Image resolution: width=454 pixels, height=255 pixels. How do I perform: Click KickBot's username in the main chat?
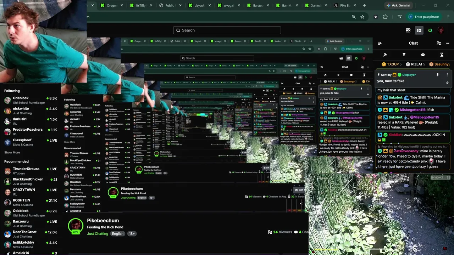pyautogui.click(x=395, y=135)
